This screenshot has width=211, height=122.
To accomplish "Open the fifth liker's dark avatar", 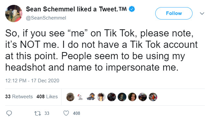I will coord(111,97).
